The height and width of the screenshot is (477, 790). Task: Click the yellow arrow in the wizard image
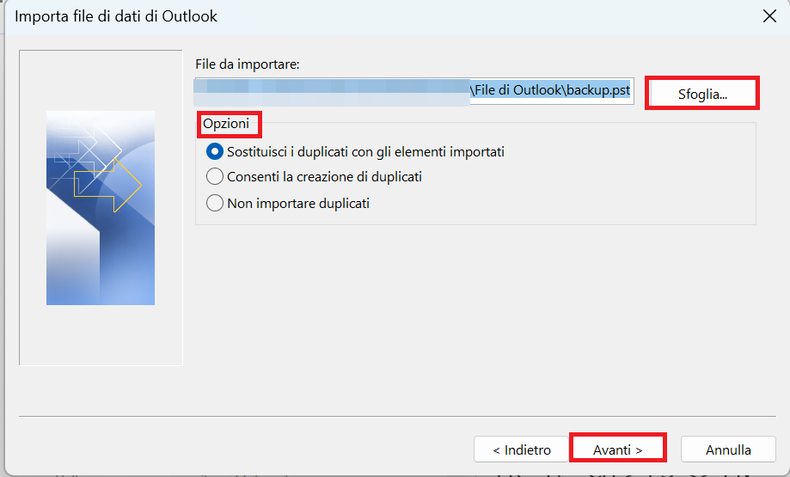[x=107, y=185]
